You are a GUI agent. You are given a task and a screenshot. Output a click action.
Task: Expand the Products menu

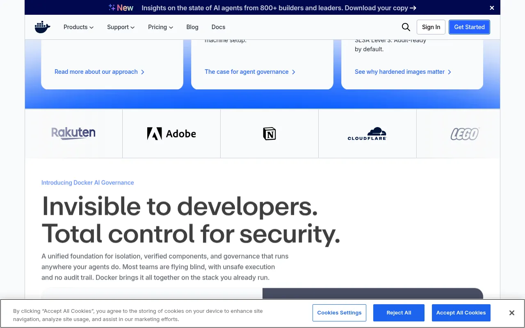point(78,27)
